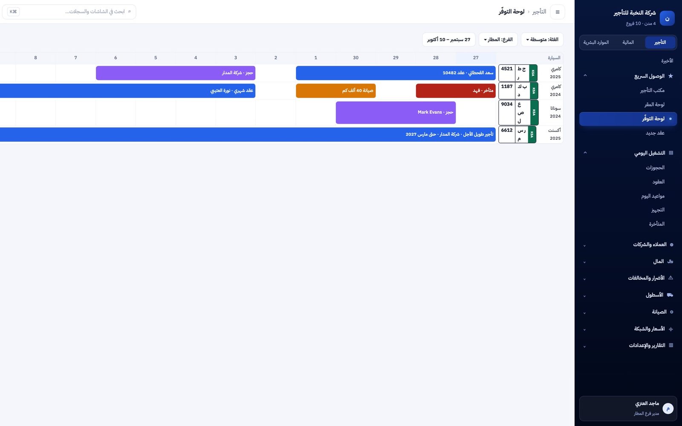
Task: Click the الصيانة gear icon
Action: click(672, 312)
